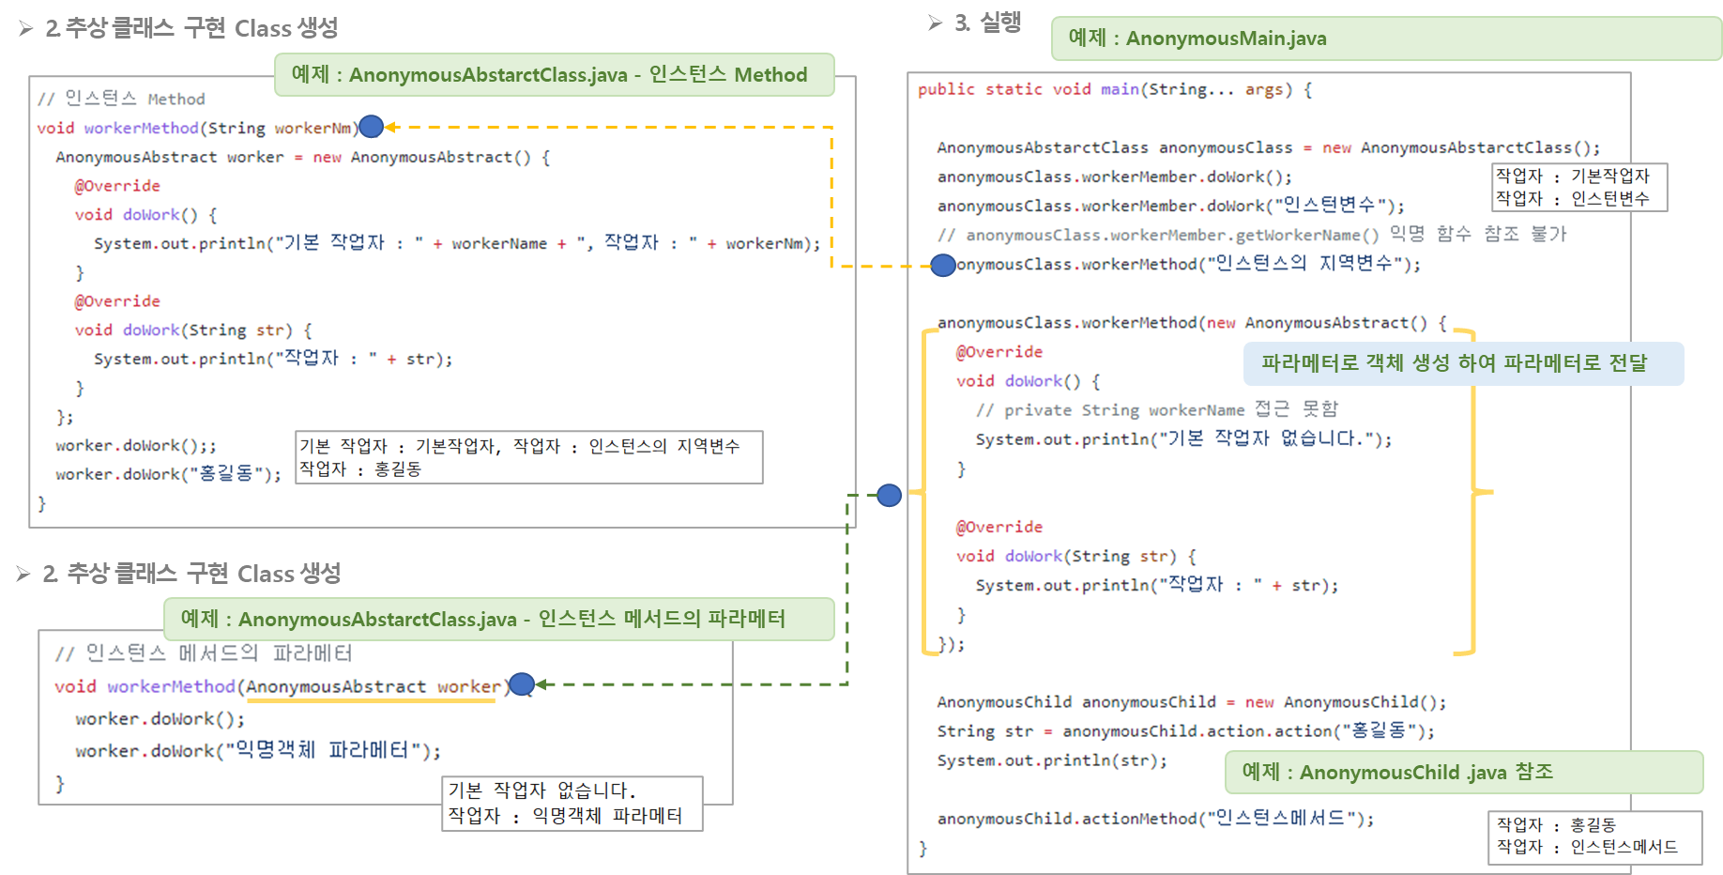The image size is (1723, 875).
Task: Click the '// 인스턴스 메서드의 파라메터' comment
Action: pos(204,652)
